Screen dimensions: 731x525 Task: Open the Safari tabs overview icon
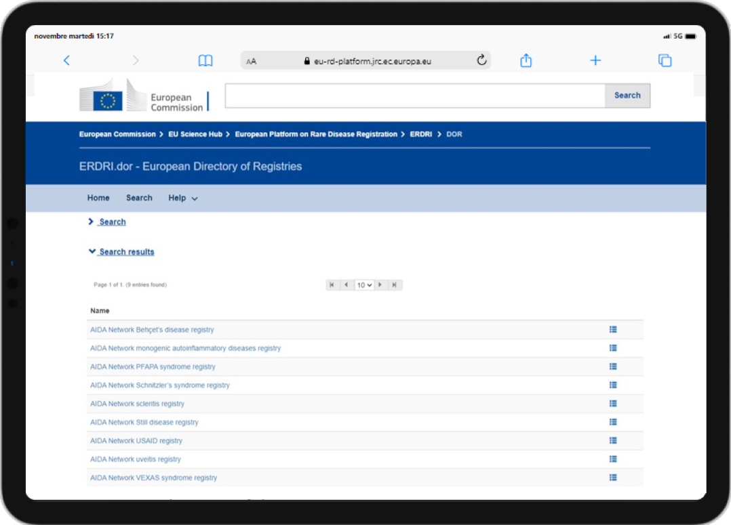[x=665, y=60]
